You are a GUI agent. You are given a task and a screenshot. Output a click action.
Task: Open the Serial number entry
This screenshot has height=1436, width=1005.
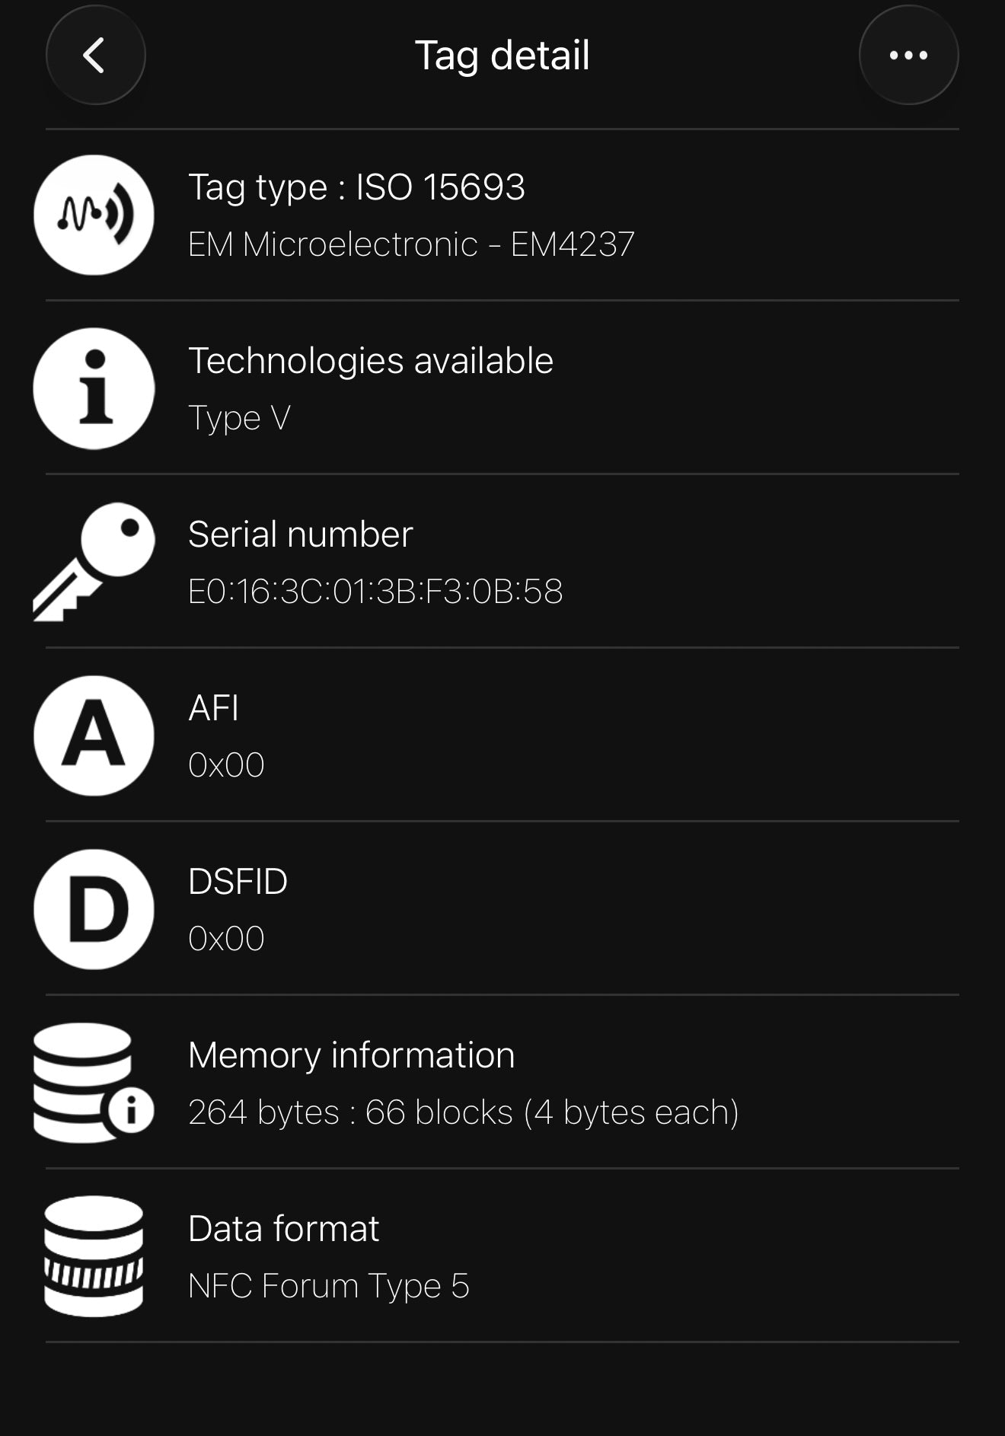click(x=502, y=562)
